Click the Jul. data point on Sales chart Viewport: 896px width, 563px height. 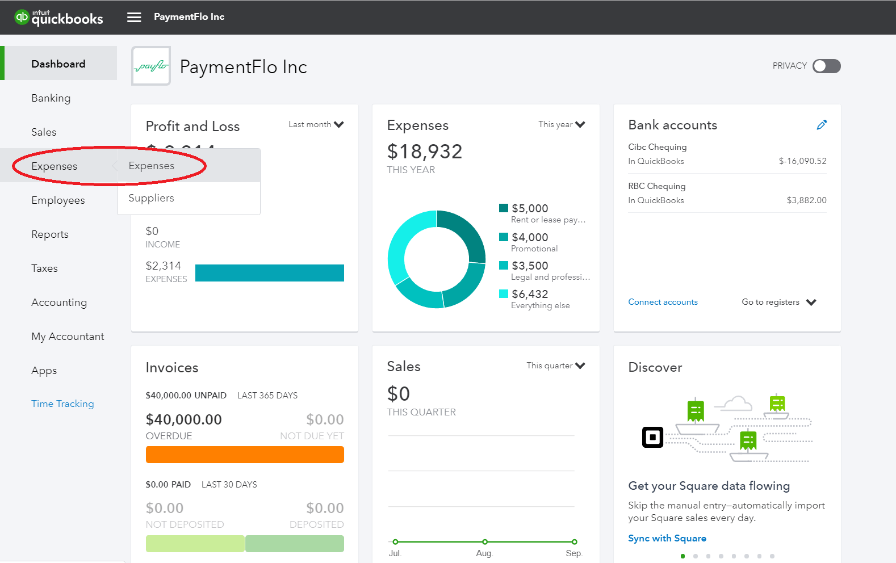click(396, 542)
